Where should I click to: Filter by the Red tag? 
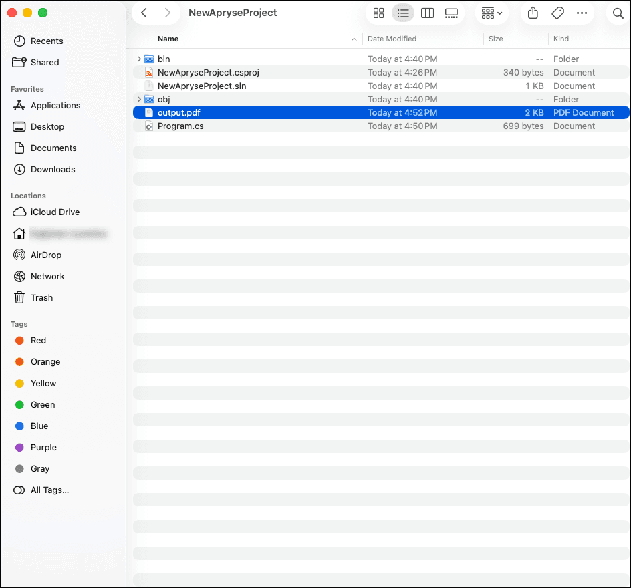[38, 341]
